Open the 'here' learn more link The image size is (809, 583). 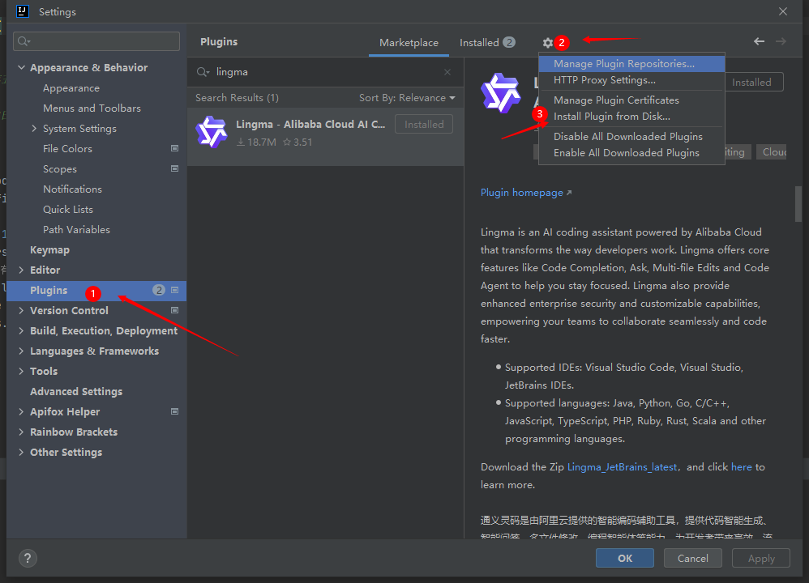(x=742, y=467)
